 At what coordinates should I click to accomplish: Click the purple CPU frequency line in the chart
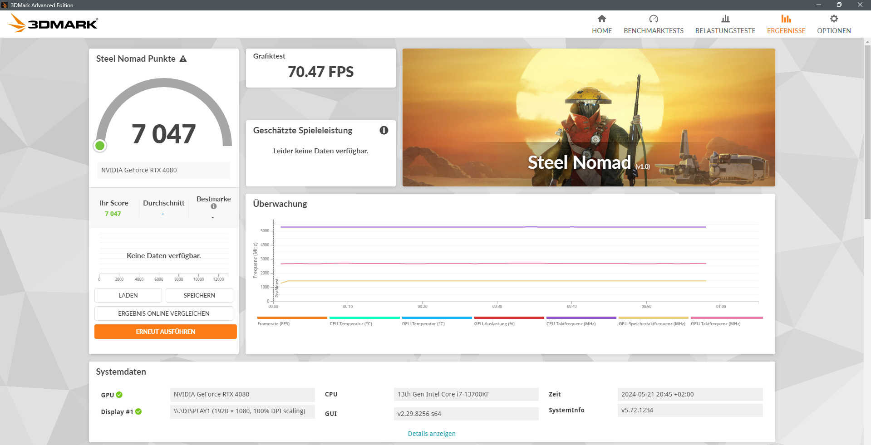(x=493, y=227)
